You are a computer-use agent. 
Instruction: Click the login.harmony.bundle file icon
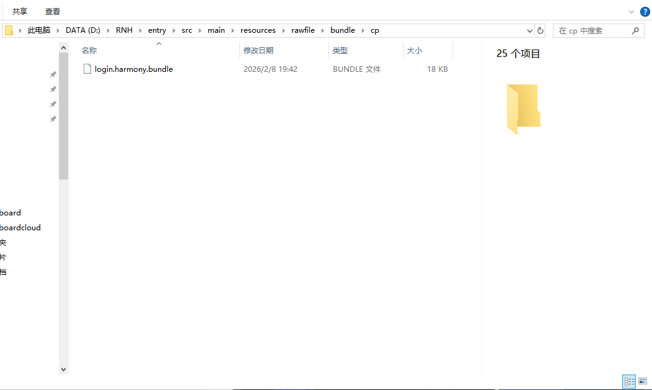pyautogui.click(x=87, y=69)
